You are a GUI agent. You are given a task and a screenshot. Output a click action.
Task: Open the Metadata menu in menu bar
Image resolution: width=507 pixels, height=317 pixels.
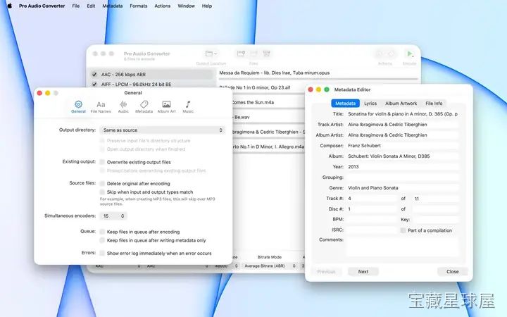[113, 6]
